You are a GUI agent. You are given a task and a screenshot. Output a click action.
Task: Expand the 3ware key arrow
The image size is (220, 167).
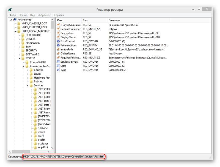[x=31, y=132]
